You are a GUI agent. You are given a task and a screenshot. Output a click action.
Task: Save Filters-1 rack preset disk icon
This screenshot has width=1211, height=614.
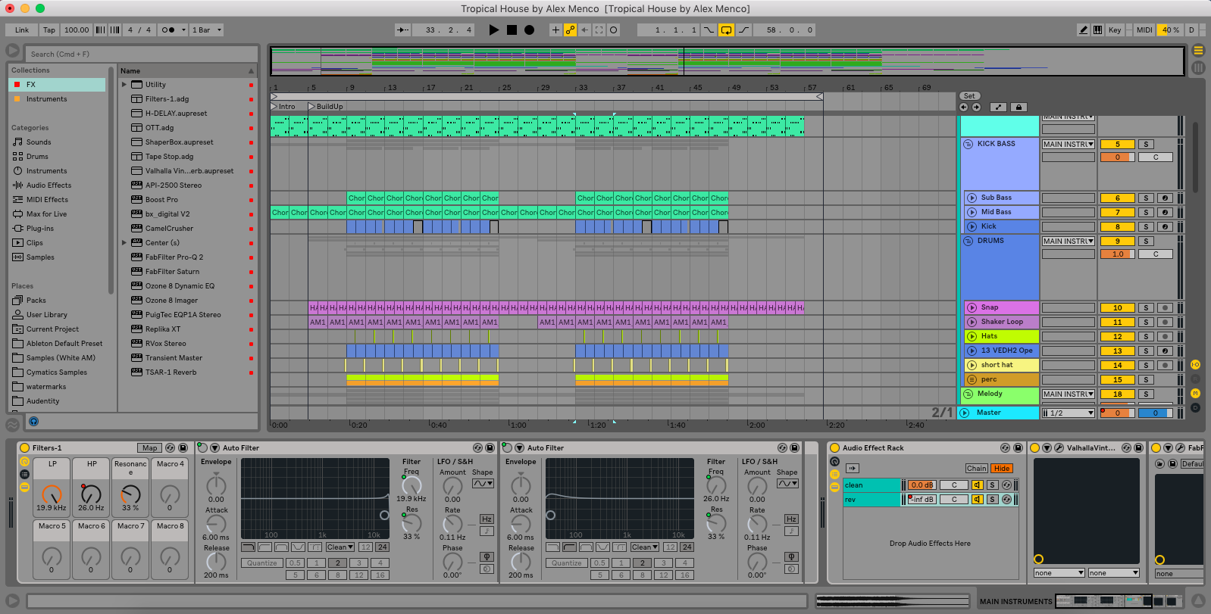pyautogui.click(x=183, y=448)
